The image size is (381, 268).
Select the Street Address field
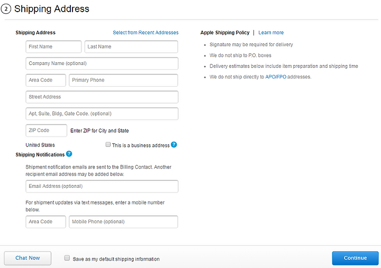tap(102, 97)
